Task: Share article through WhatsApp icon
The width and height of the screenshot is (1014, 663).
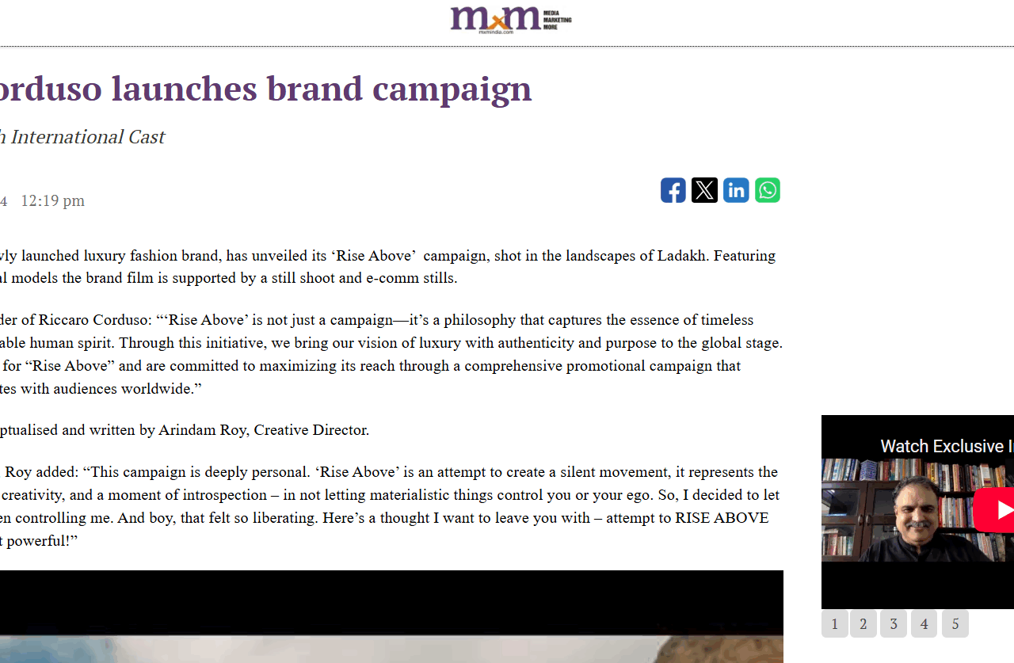Action: (768, 190)
